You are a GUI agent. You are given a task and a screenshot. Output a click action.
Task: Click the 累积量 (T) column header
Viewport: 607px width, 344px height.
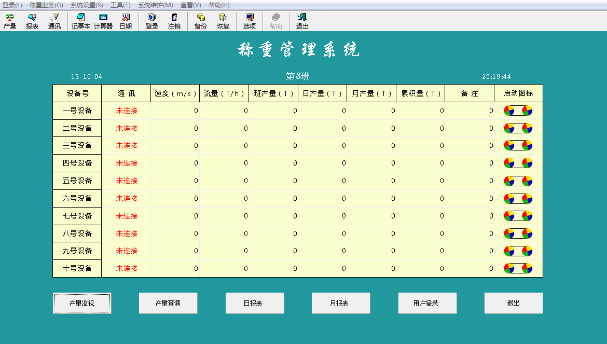coord(420,93)
